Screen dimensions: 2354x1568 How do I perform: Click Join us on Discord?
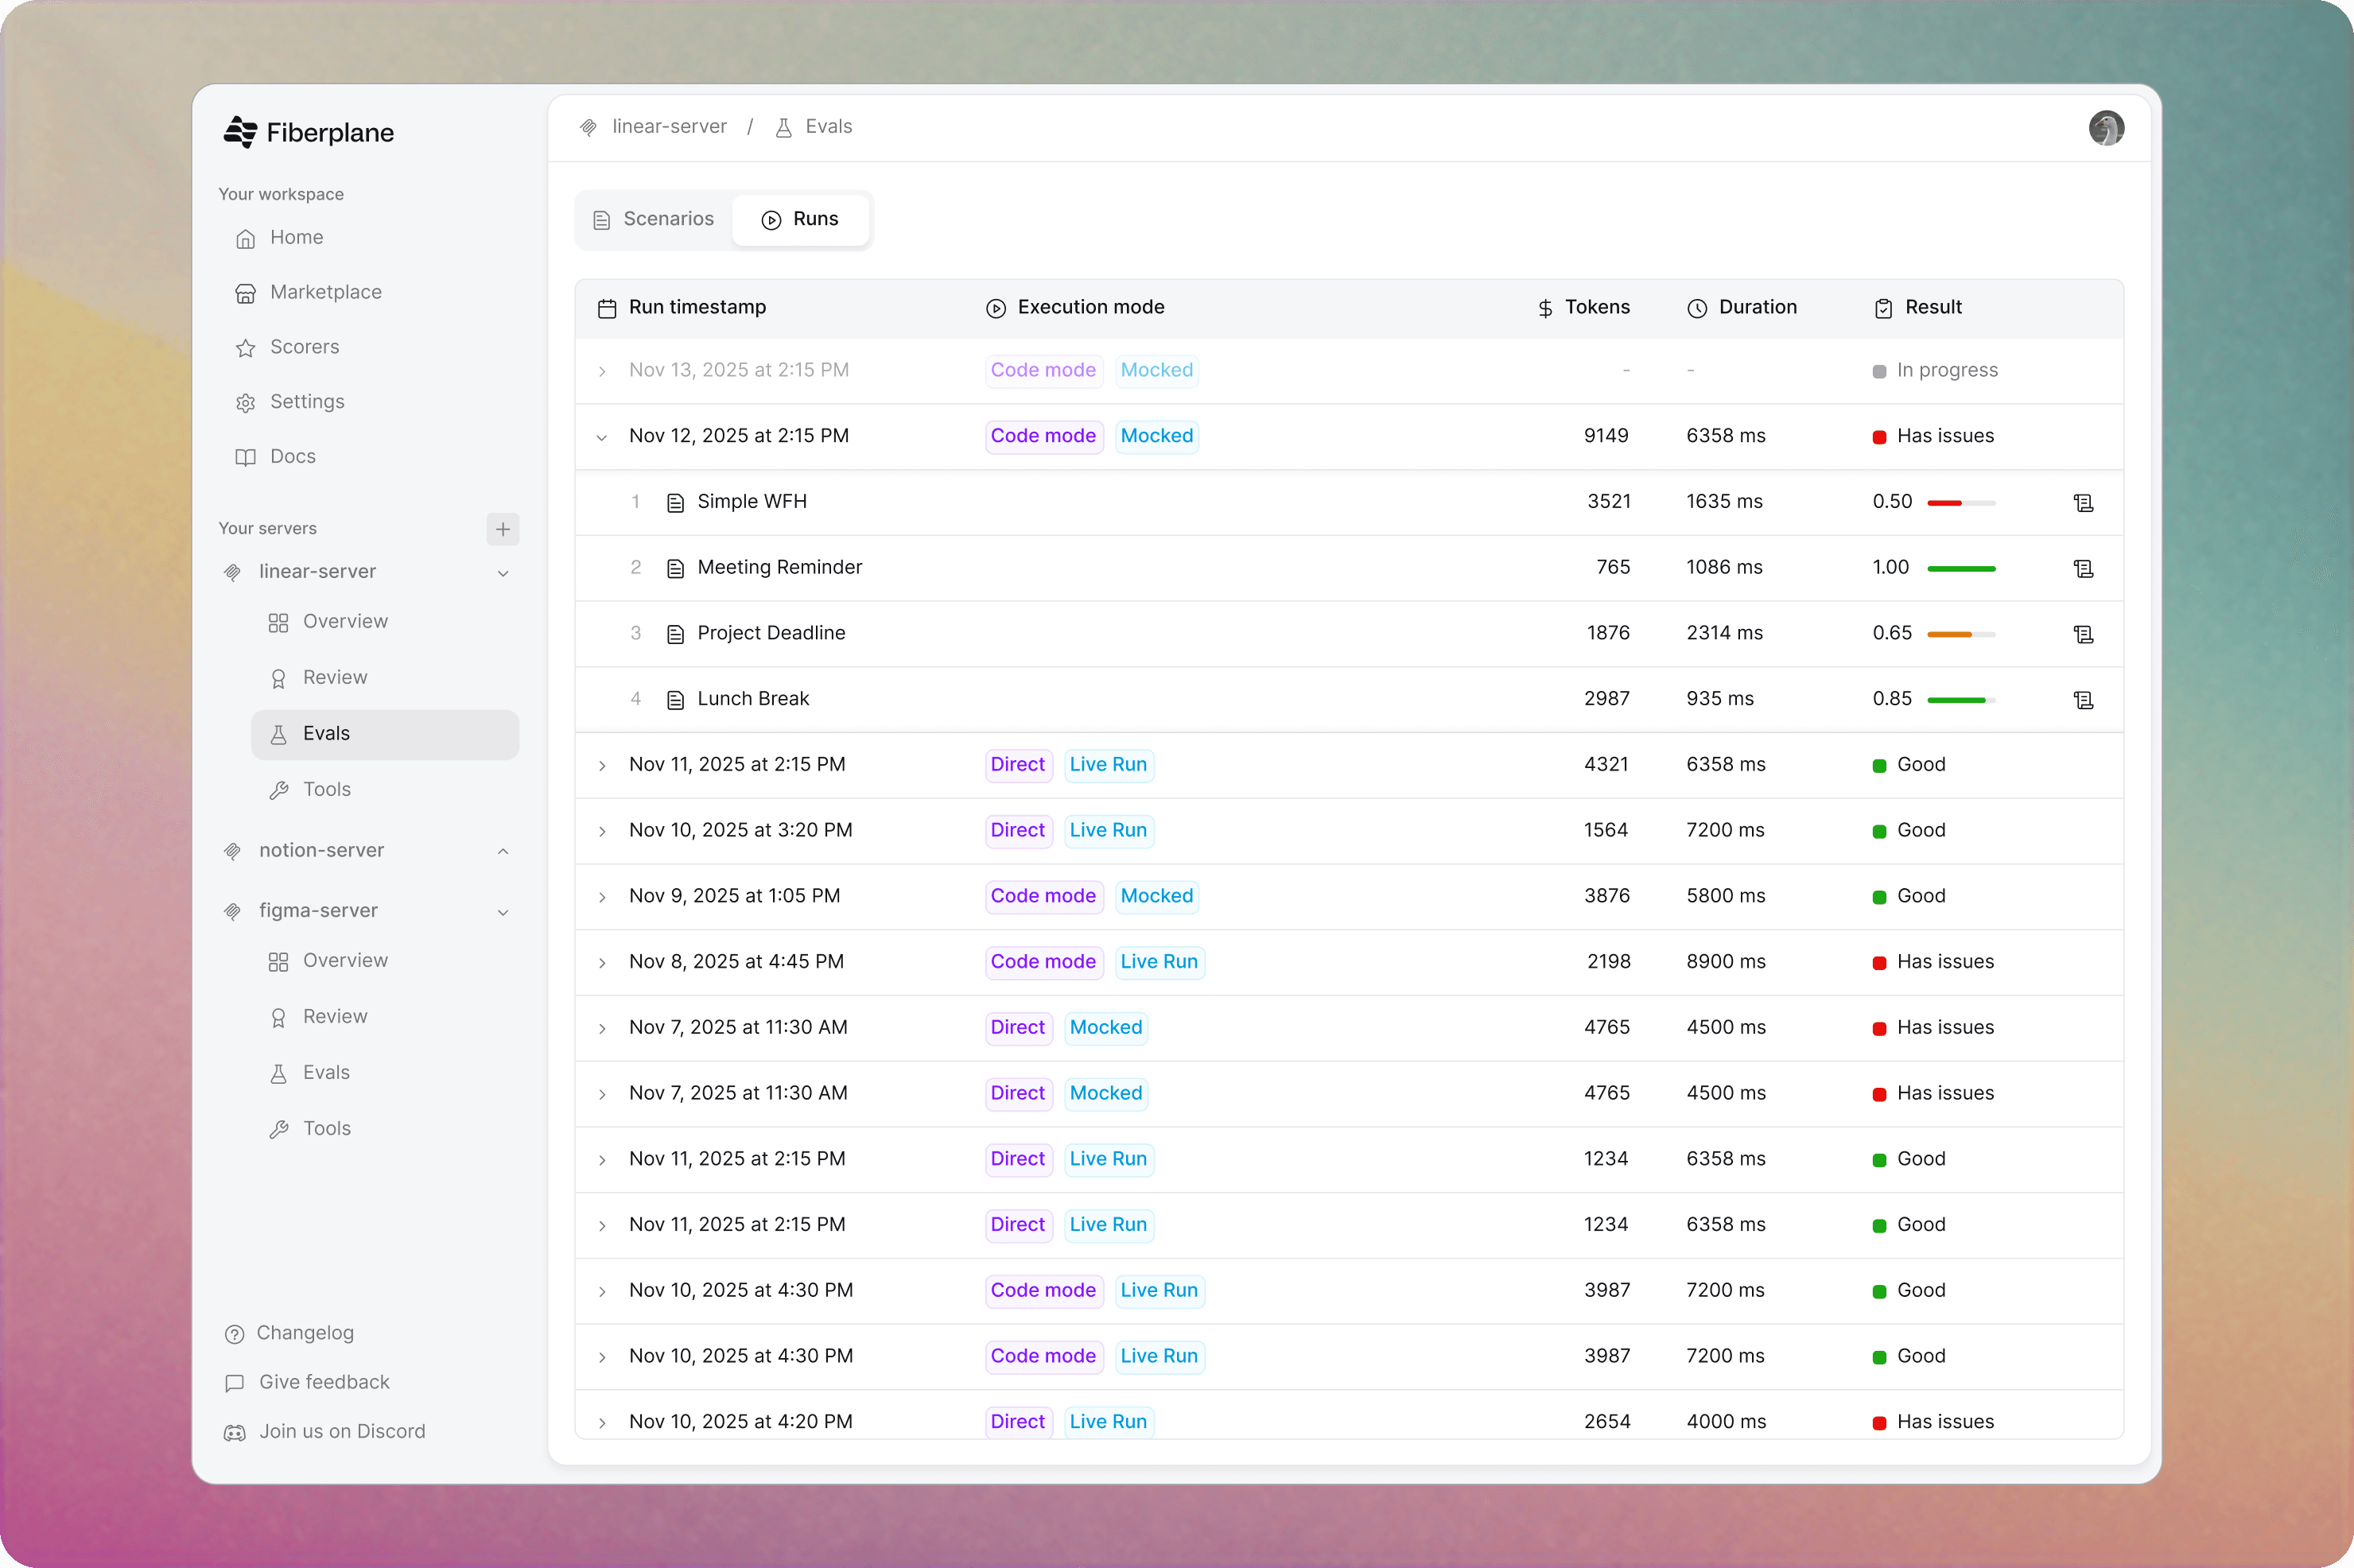pos(341,1432)
